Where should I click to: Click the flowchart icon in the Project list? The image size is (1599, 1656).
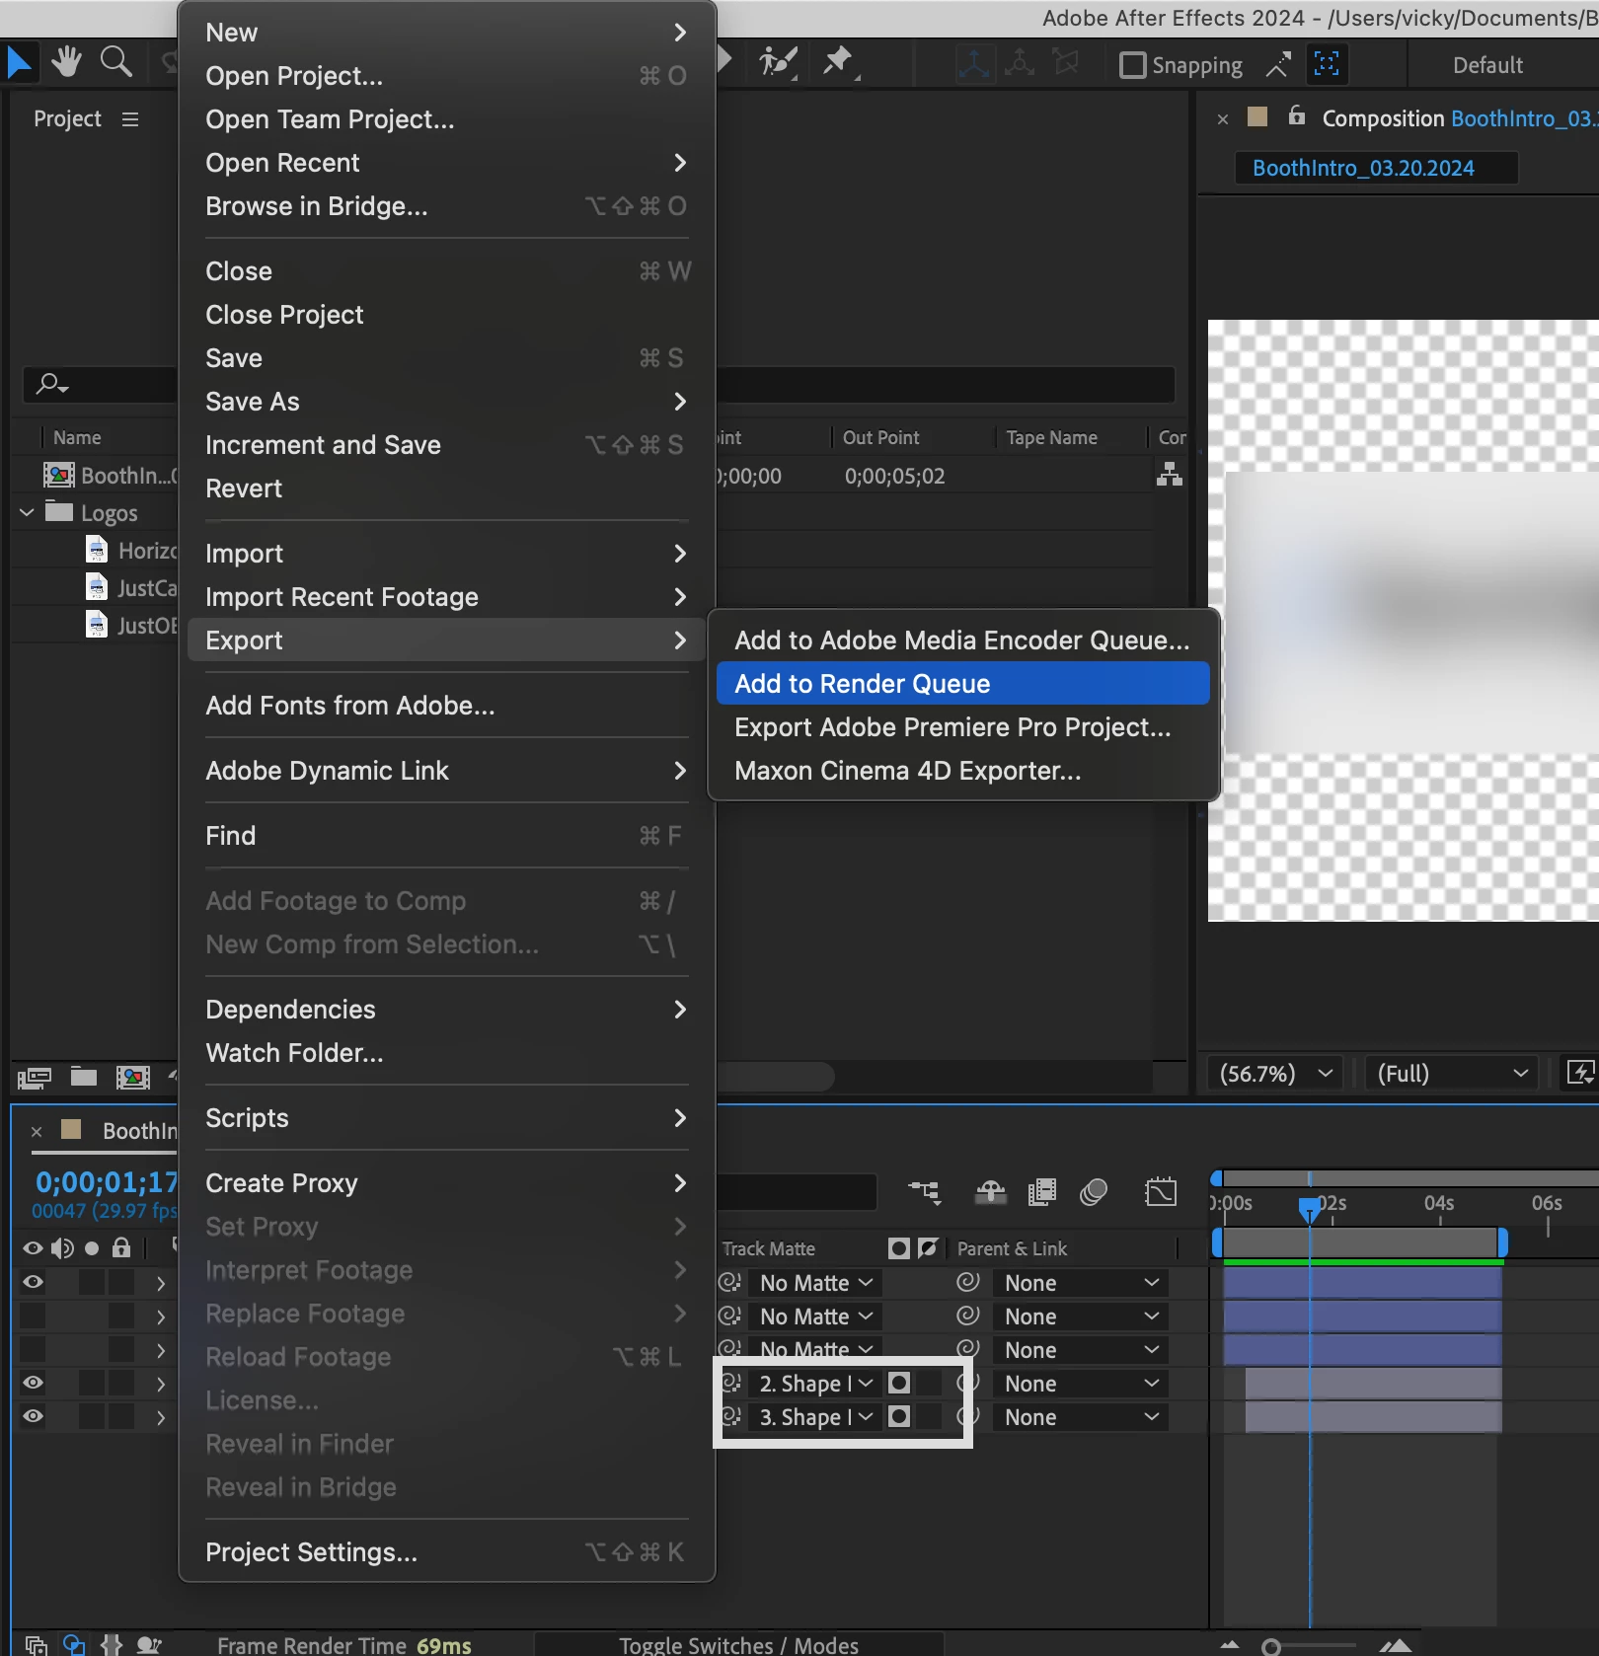tap(1170, 476)
